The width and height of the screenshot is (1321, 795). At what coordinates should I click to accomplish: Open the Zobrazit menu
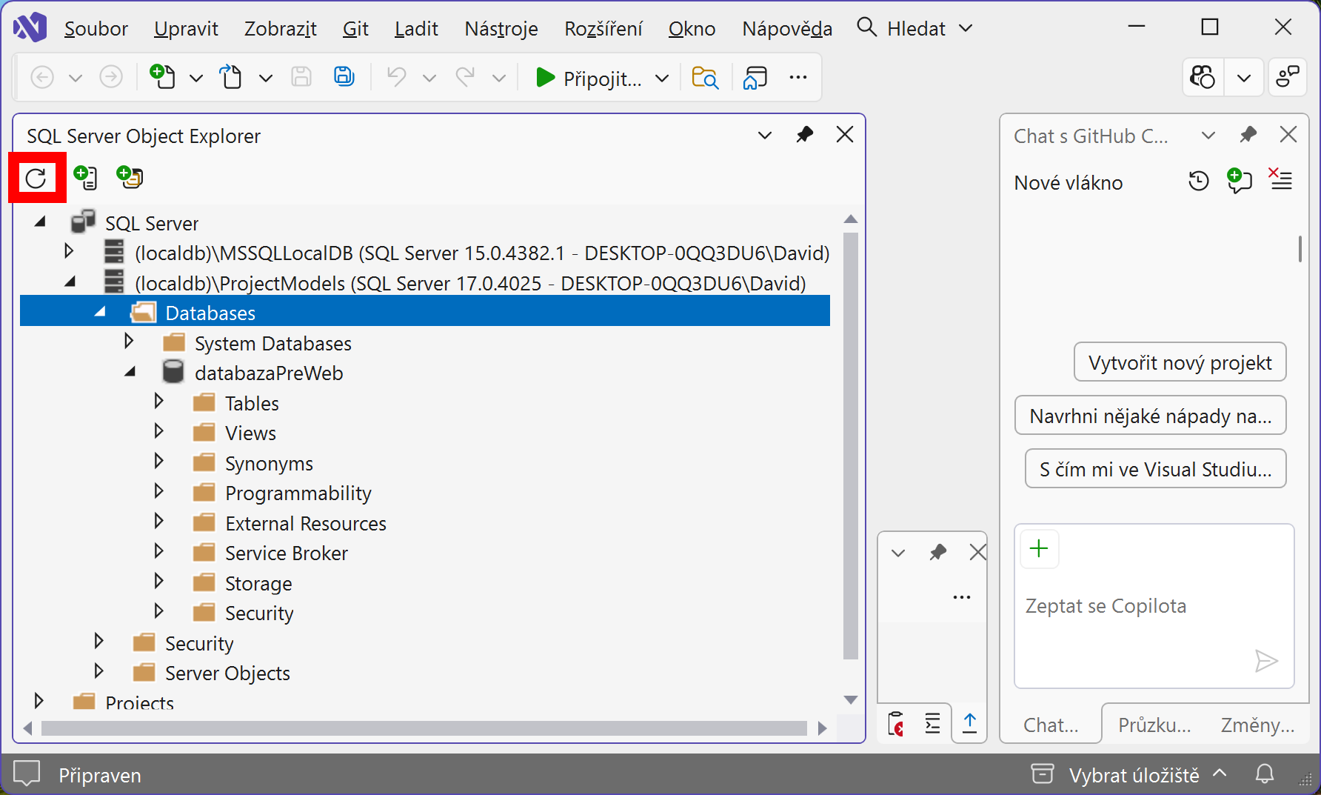(281, 29)
